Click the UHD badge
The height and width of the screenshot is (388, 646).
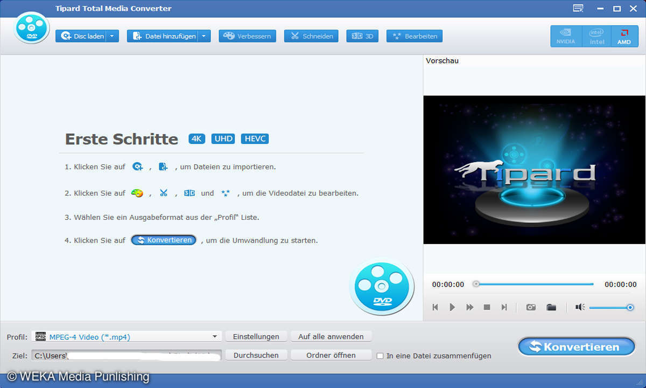click(x=223, y=138)
